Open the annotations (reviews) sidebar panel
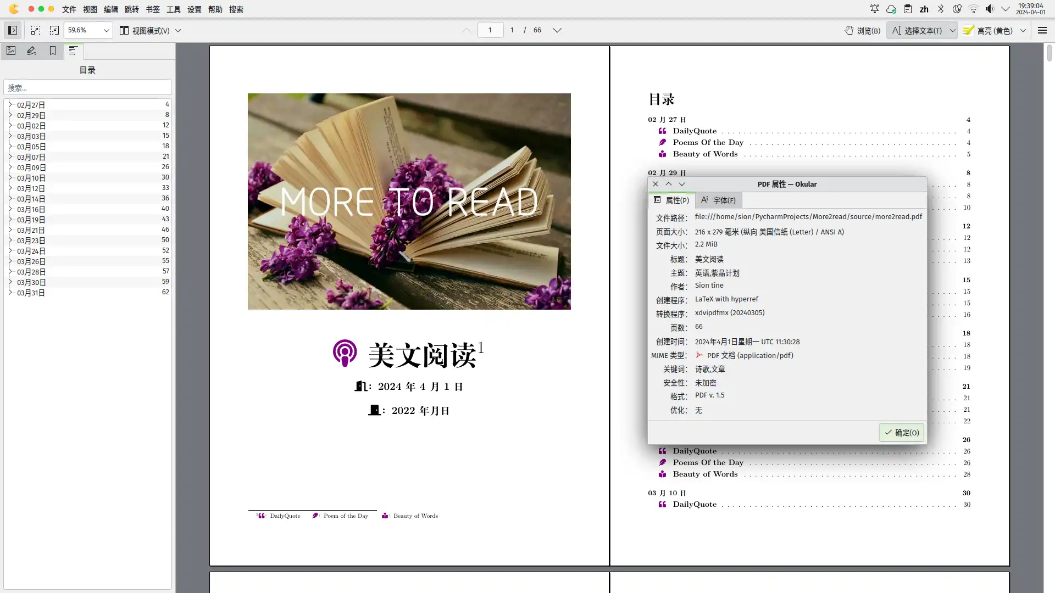The image size is (1055, 593). tap(32, 51)
